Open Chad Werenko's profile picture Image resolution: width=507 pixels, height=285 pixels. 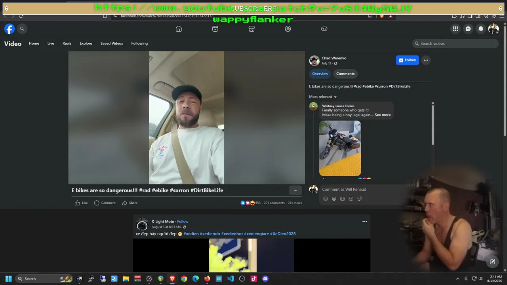(314, 61)
